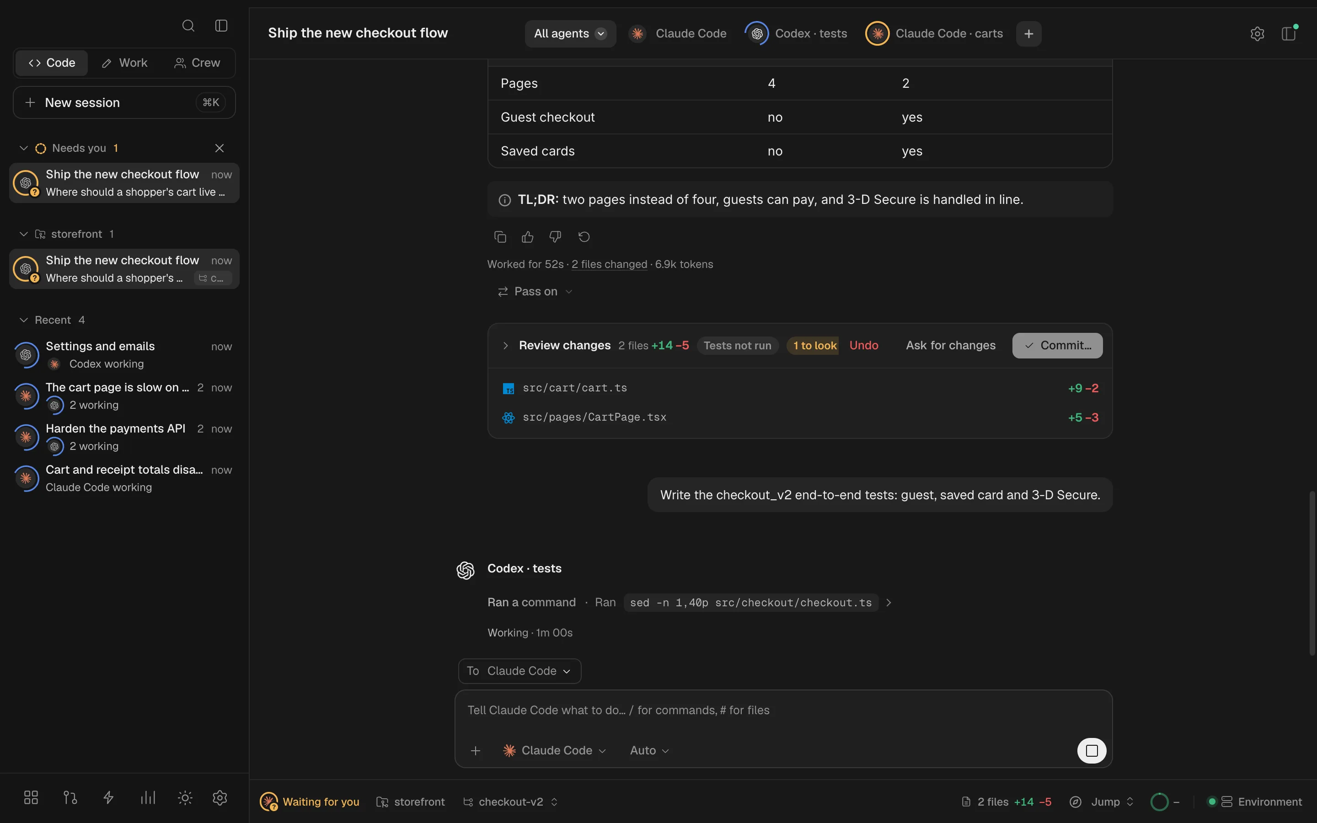Give thumbs up to the response
1317x823 pixels.
click(x=527, y=237)
